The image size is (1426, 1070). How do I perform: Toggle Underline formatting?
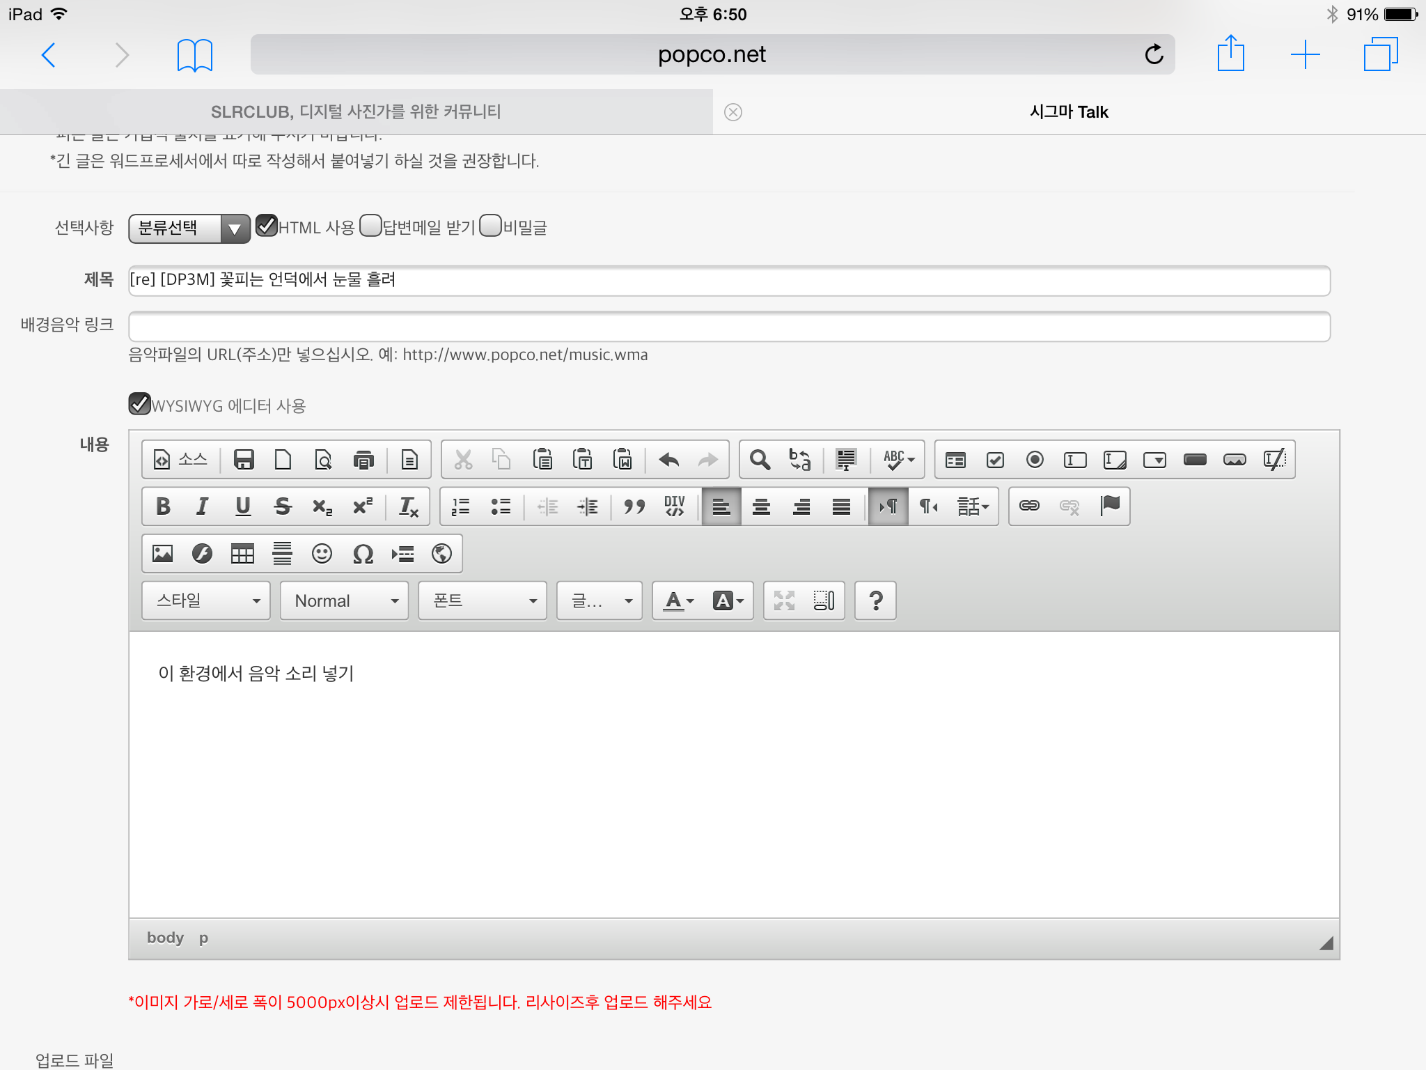242,506
